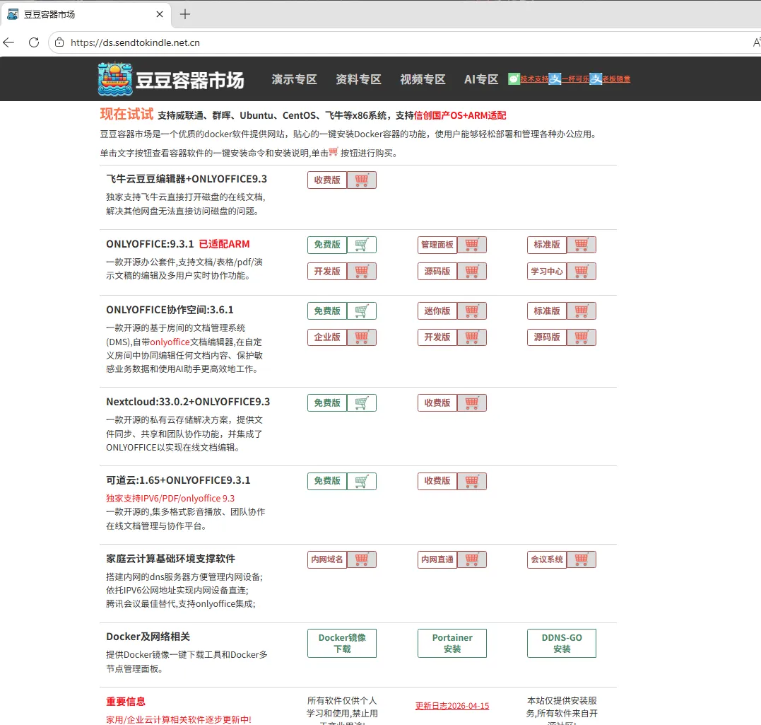Screen dimensions: 761x725
Task: Click the Portainer 安装 button
Action: coord(452,643)
